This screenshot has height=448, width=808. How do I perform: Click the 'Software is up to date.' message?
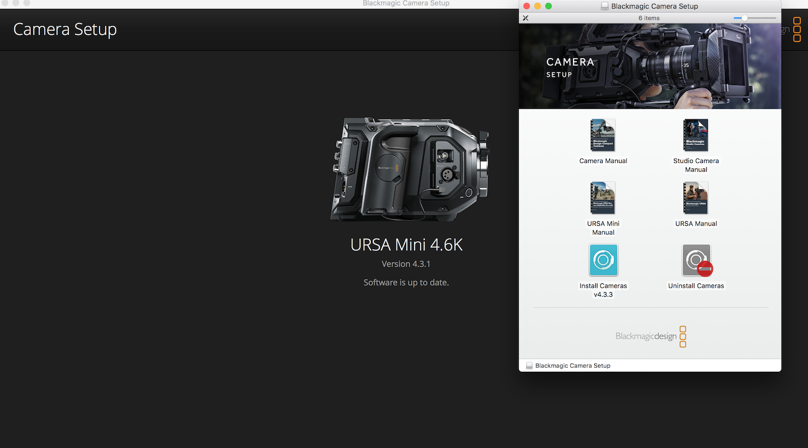tap(406, 282)
